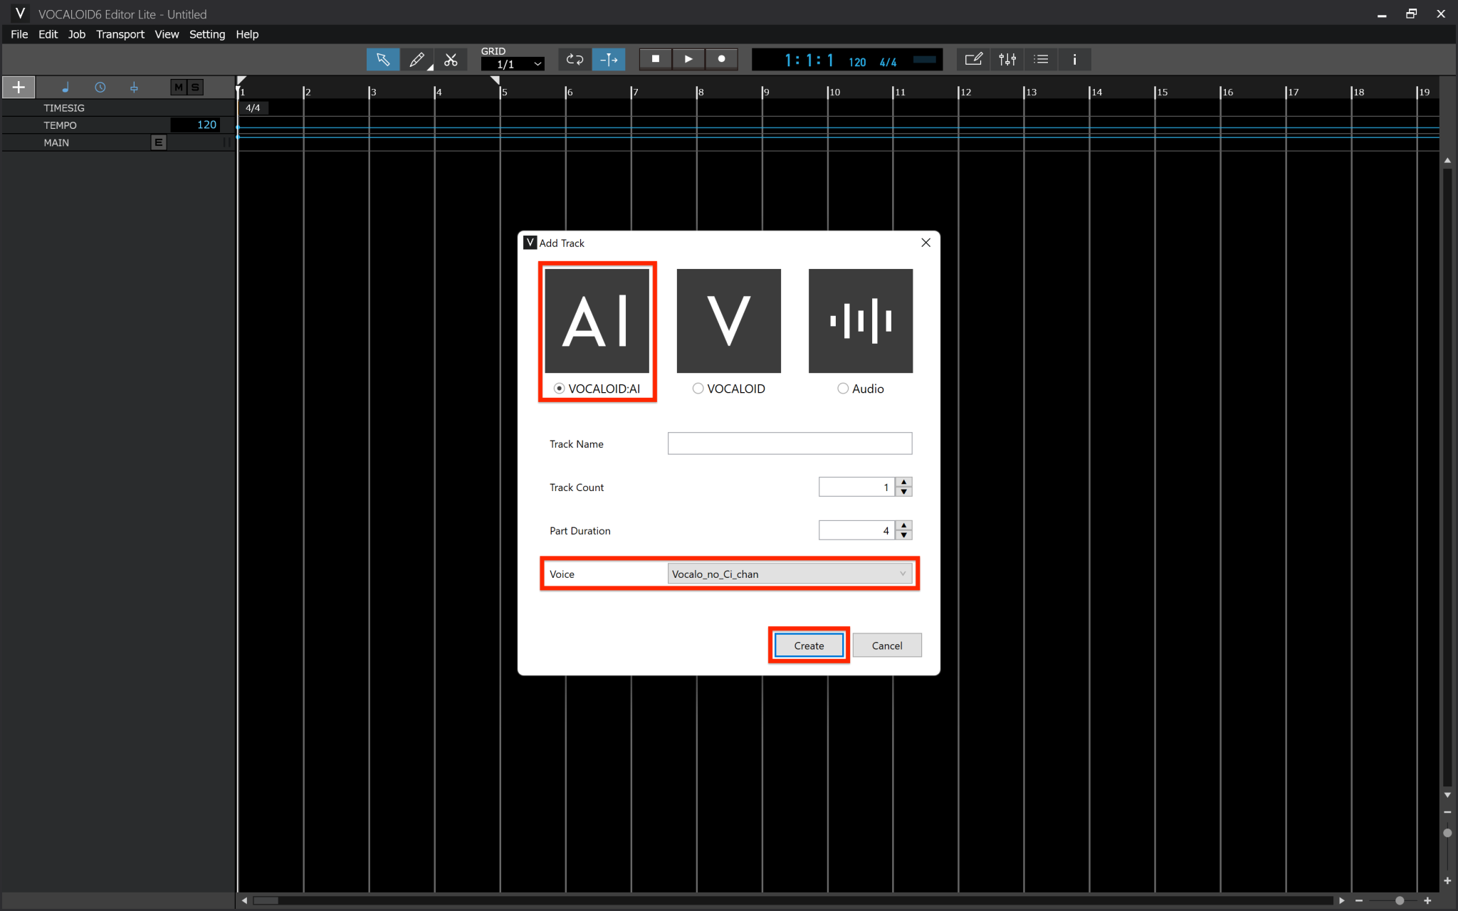The height and width of the screenshot is (911, 1458).
Task: Click the Create button in Add Track dialog
Action: point(807,645)
